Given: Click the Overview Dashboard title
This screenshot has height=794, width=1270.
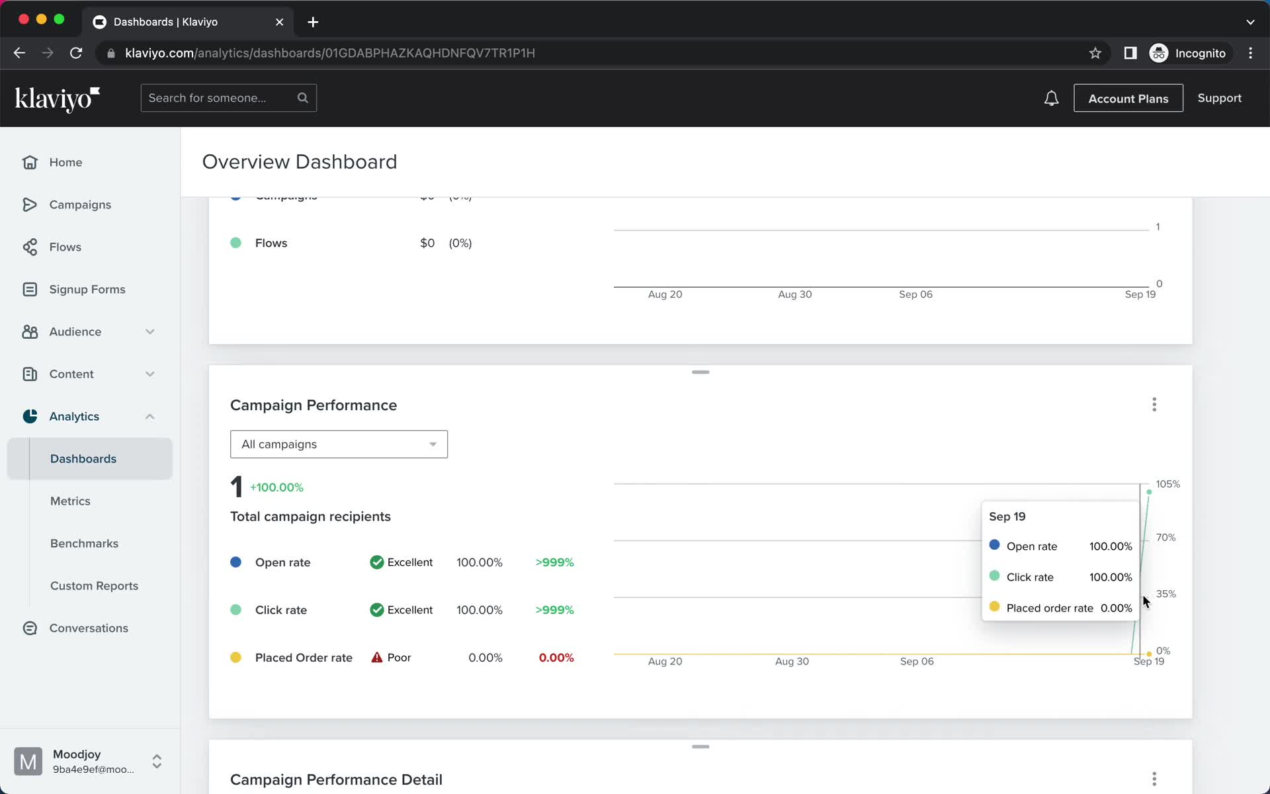Looking at the screenshot, I should [300, 161].
